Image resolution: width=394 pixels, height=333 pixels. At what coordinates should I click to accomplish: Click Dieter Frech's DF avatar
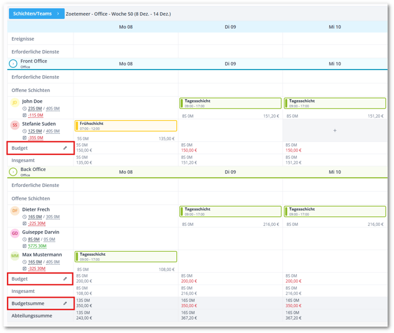[15, 210]
